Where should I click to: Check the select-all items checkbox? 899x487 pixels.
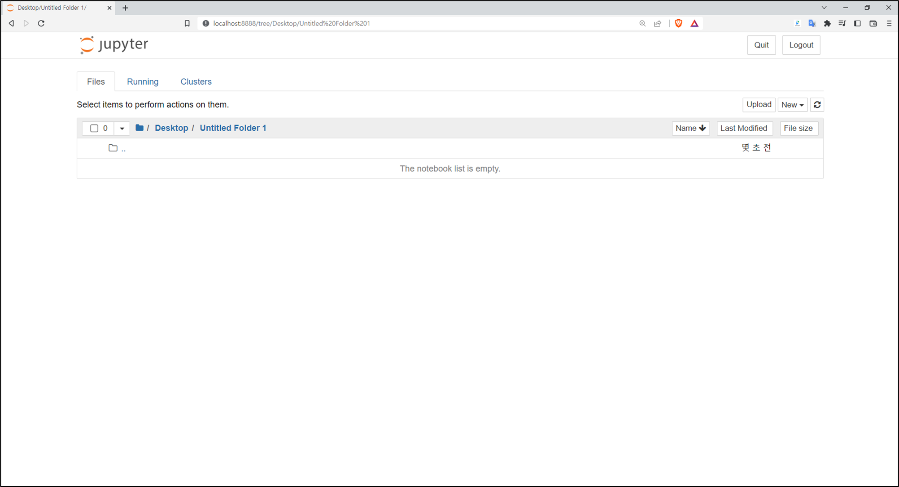(x=94, y=128)
